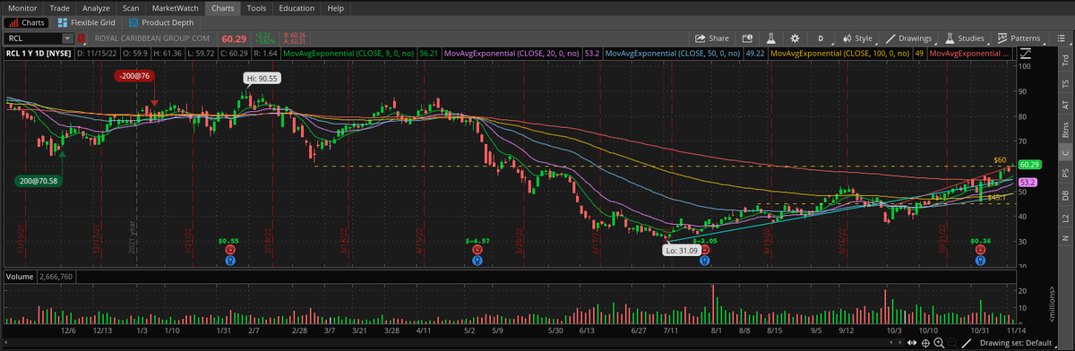
Task: Click the small scroll-right arrow
Action: coord(900,343)
